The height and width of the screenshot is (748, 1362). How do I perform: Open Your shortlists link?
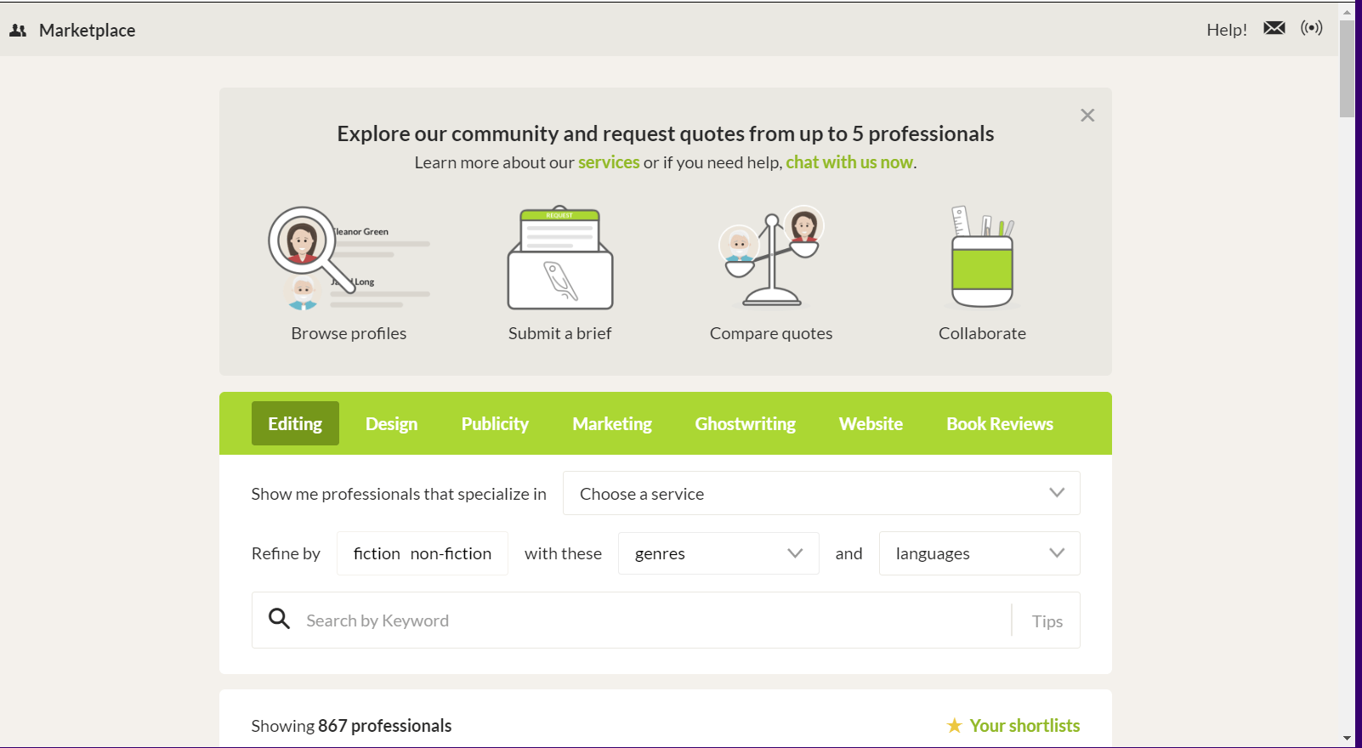(1024, 725)
